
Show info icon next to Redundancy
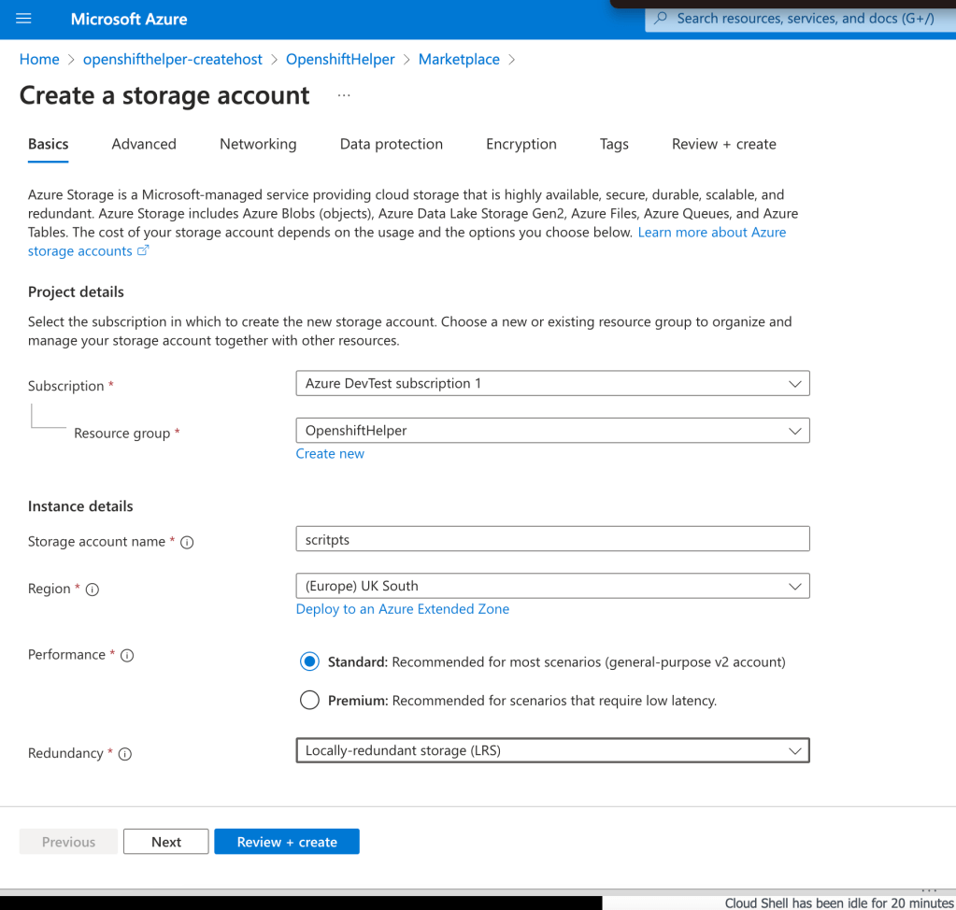[x=125, y=754]
